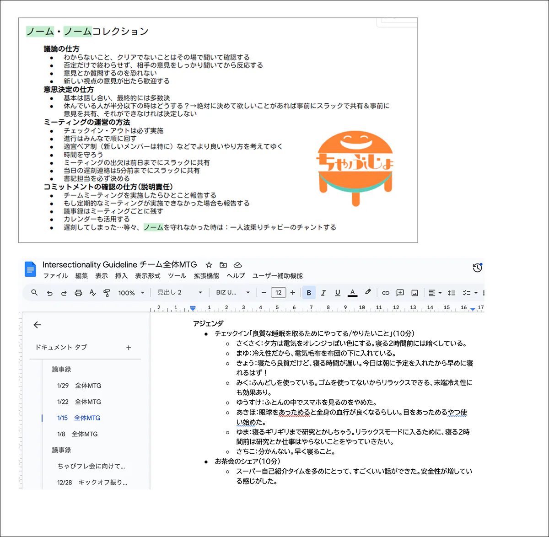The width and height of the screenshot is (549, 537).
Task: Open the text color picker
Action: point(352,293)
